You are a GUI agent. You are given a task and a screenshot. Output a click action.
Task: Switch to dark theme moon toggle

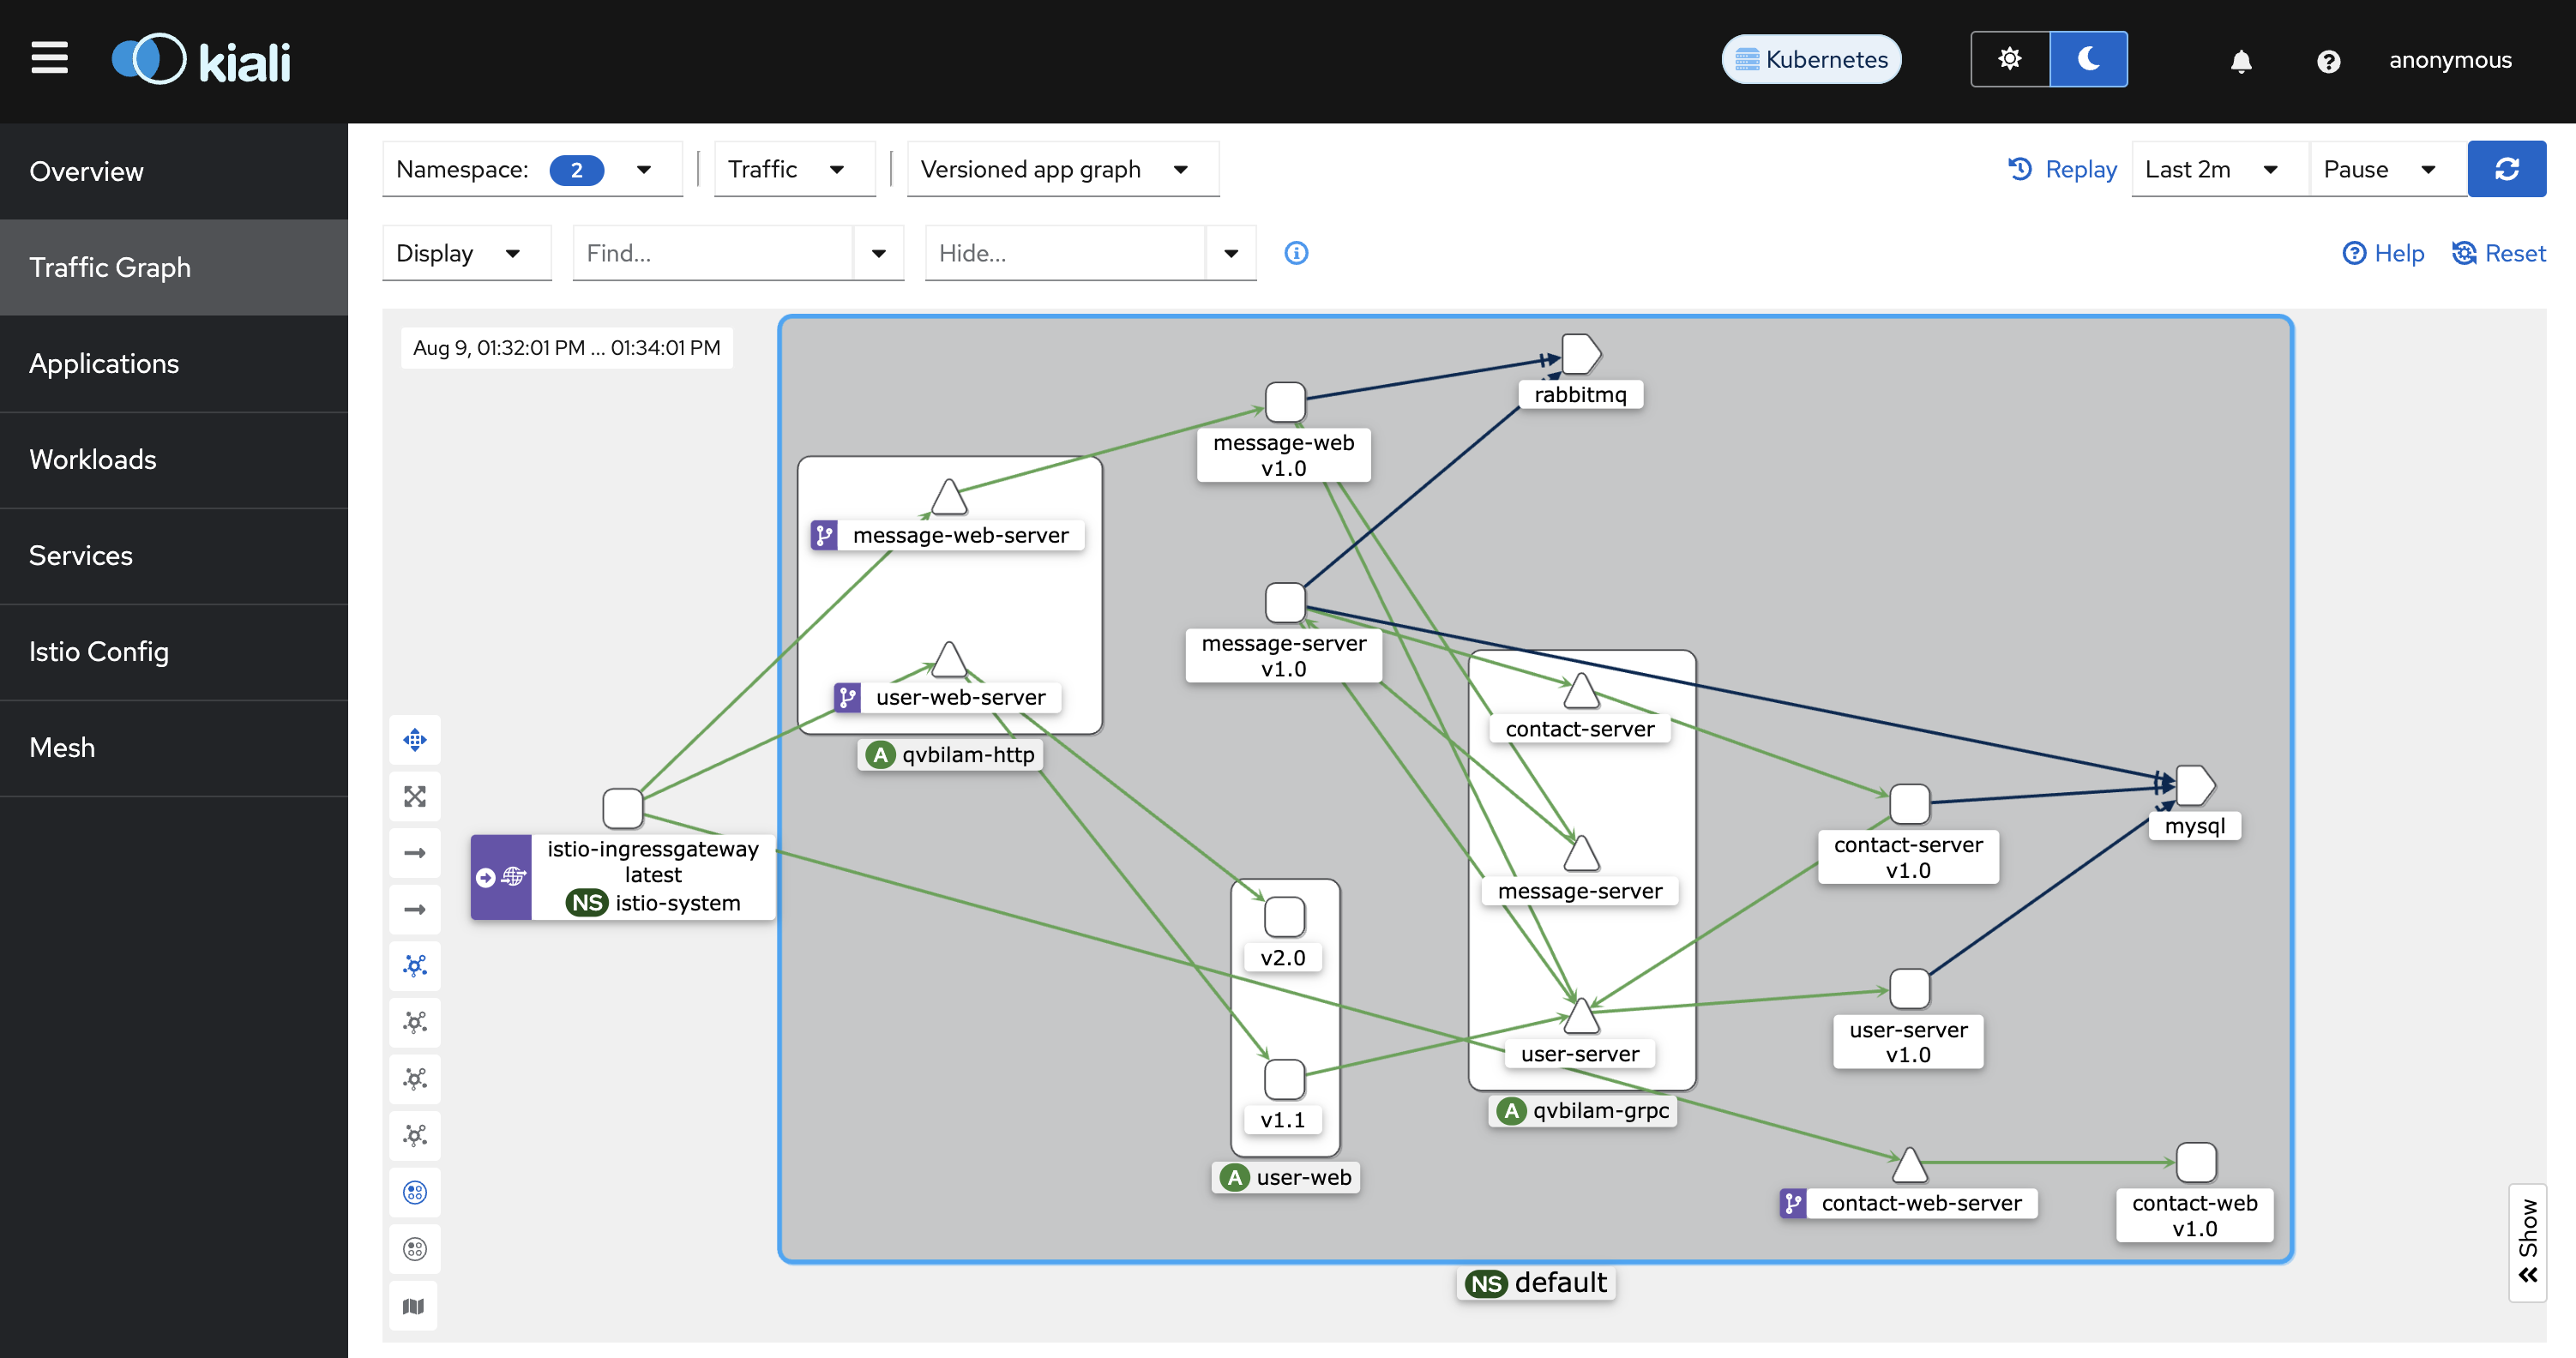pos(2088,59)
